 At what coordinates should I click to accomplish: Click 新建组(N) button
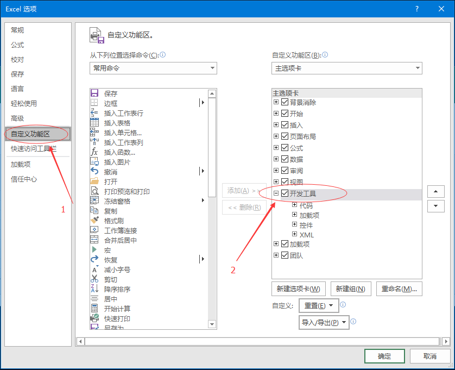[351, 289]
